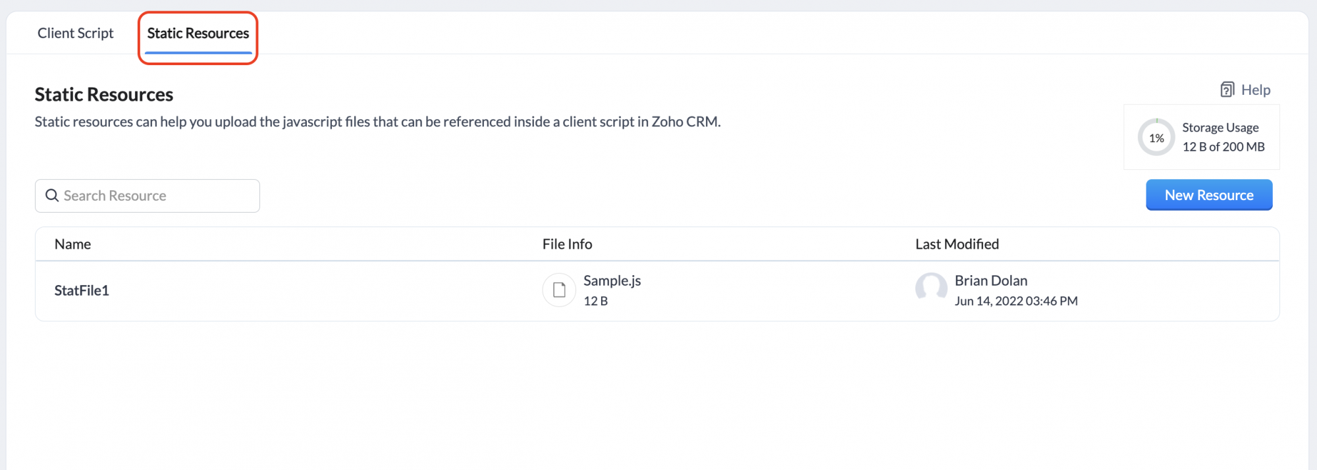
Task: Click Brian Dolan's avatar icon
Action: pos(931,289)
